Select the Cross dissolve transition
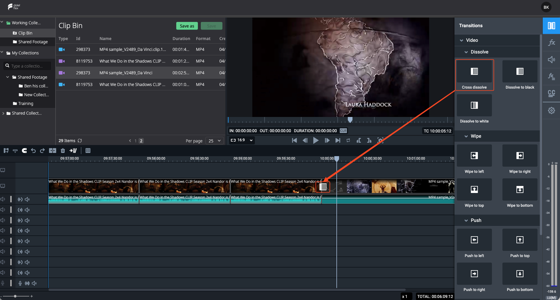The height and width of the screenshot is (300, 560). [474, 75]
